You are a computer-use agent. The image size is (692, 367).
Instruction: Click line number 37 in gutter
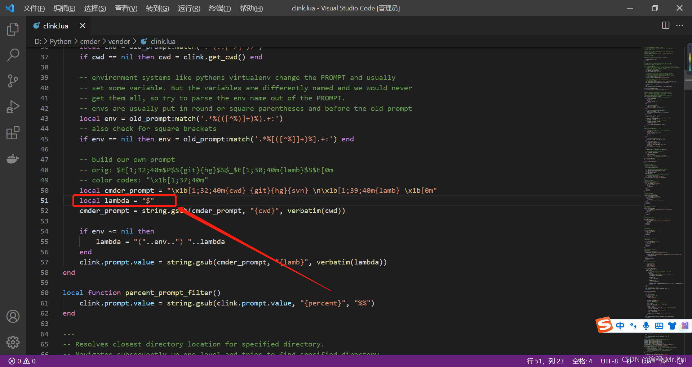(44, 57)
